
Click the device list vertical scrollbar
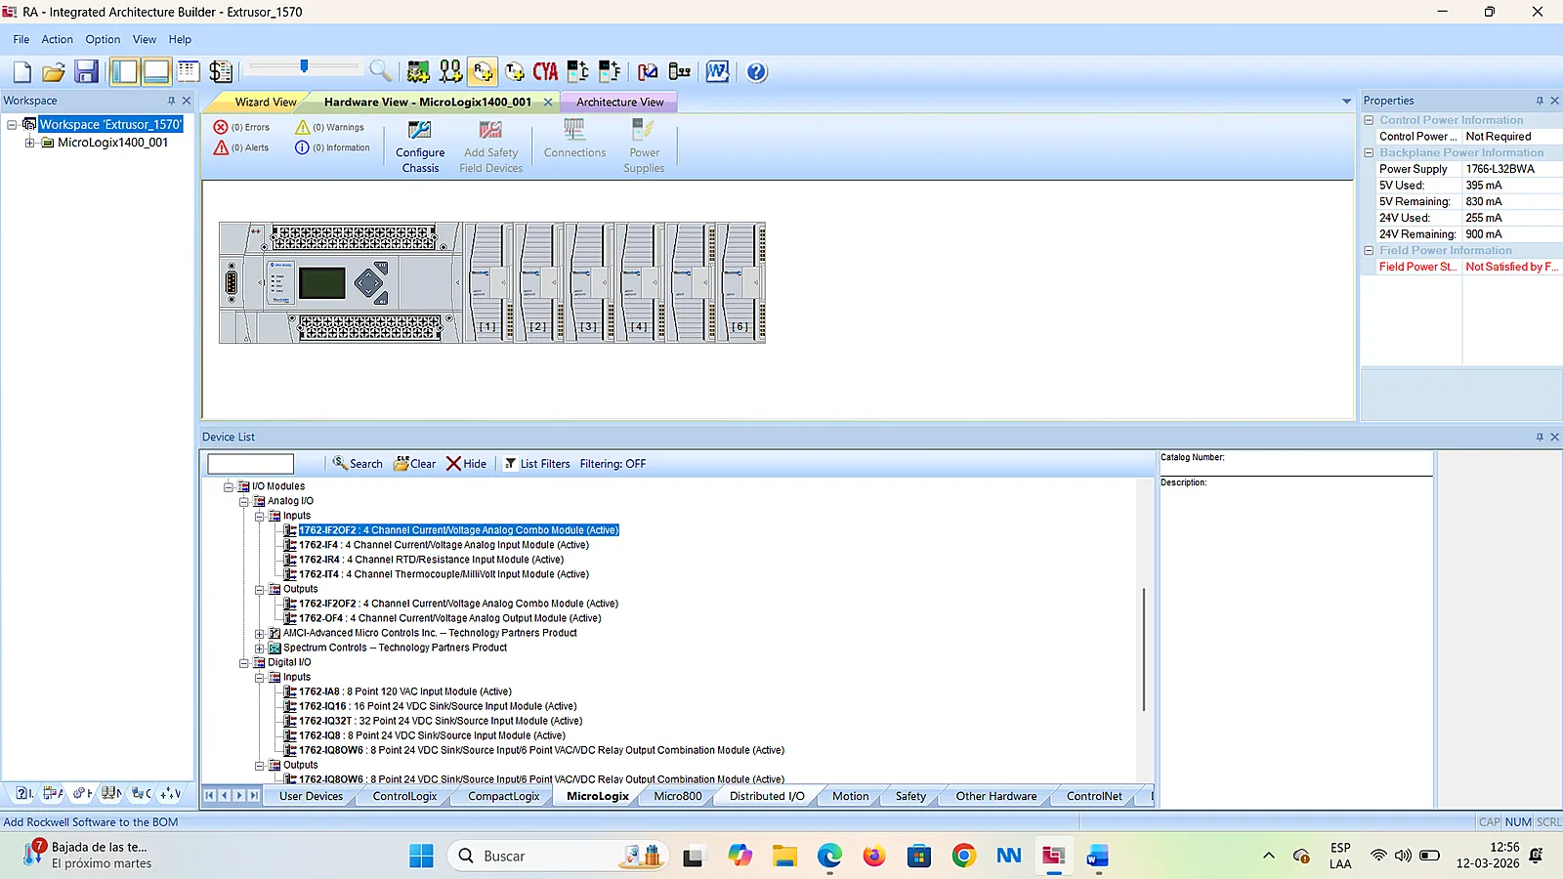point(1143,649)
